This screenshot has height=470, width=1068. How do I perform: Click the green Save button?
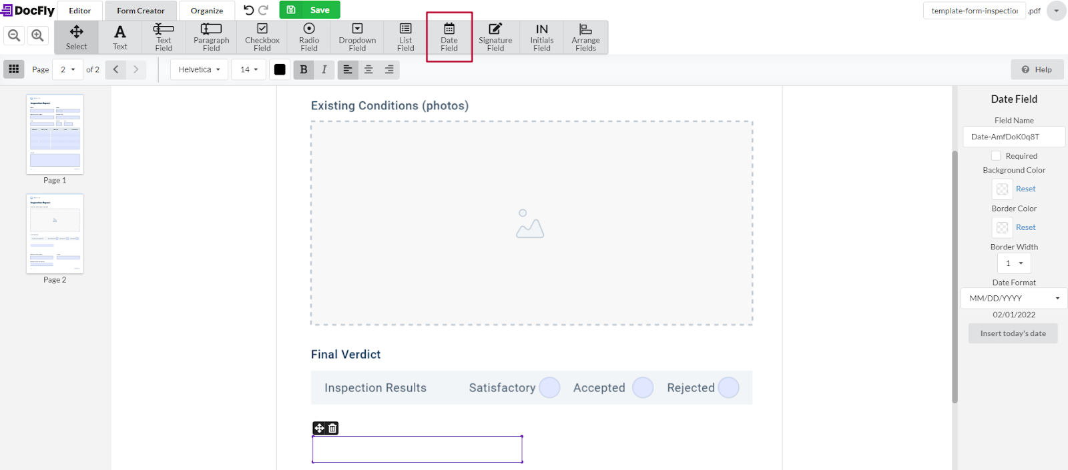click(310, 10)
